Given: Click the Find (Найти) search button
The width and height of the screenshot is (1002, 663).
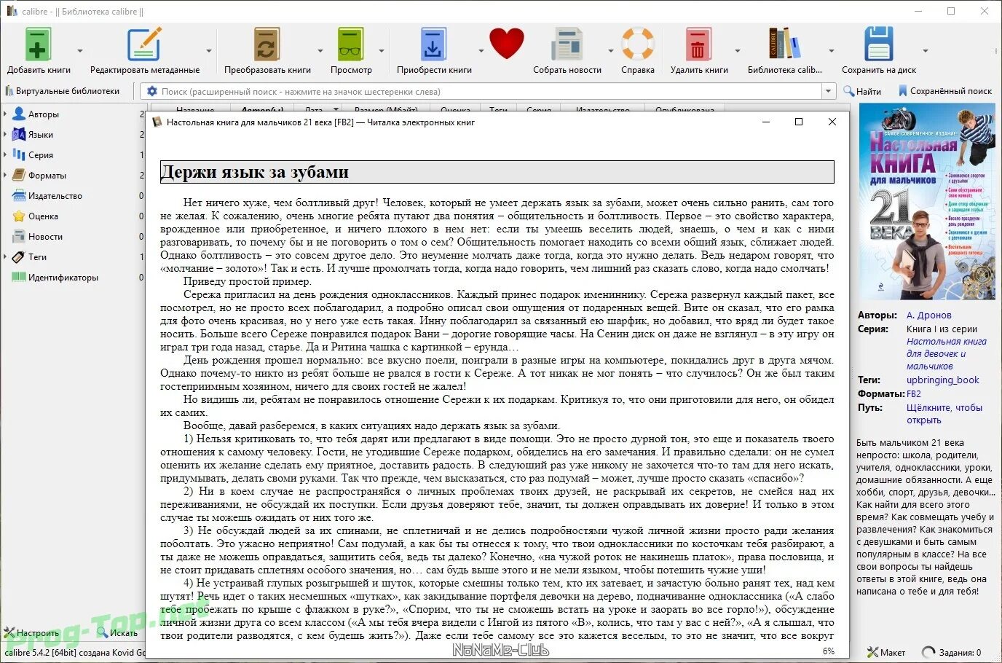Looking at the screenshot, I should [862, 91].
